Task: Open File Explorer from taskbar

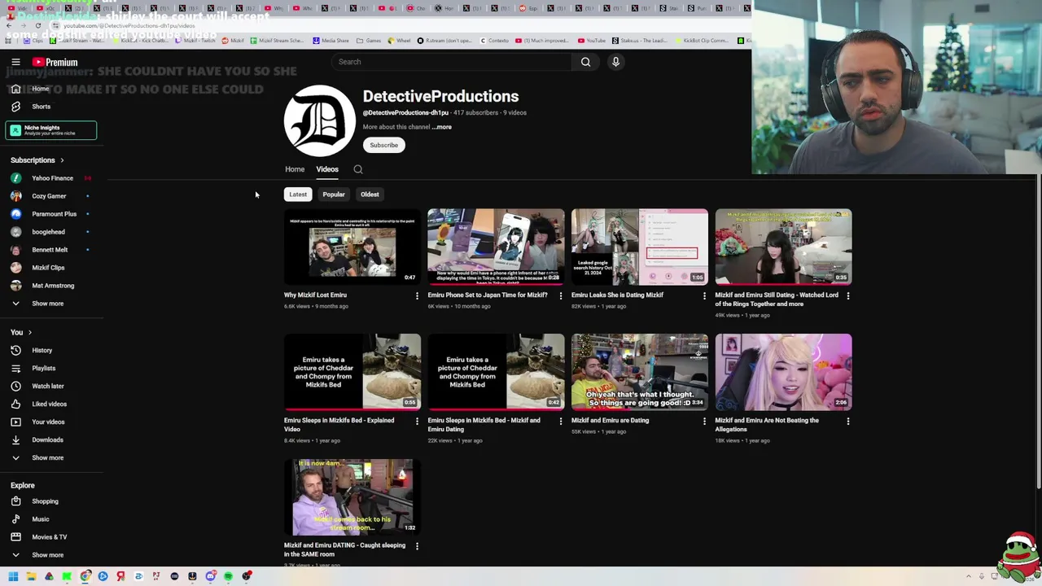Action: coord(31,576)
